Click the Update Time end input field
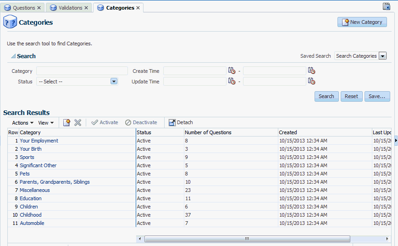 coord(274,82)
